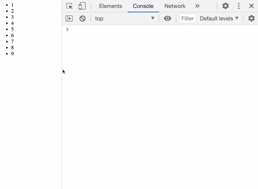Select the Console tab
Viewport: 258px width, 189px height.
[143, 6]
